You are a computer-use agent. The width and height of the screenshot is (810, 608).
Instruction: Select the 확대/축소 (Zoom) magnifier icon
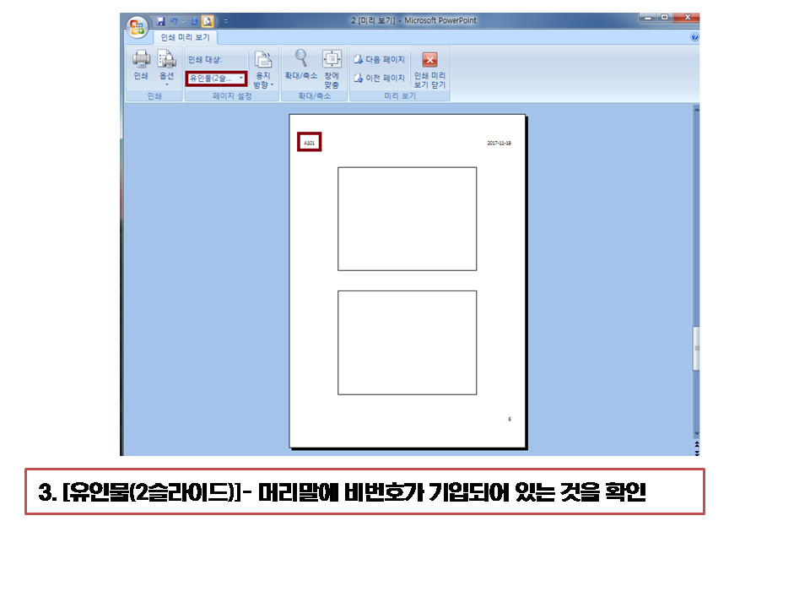pyautogui.click(x=301, y=57)
